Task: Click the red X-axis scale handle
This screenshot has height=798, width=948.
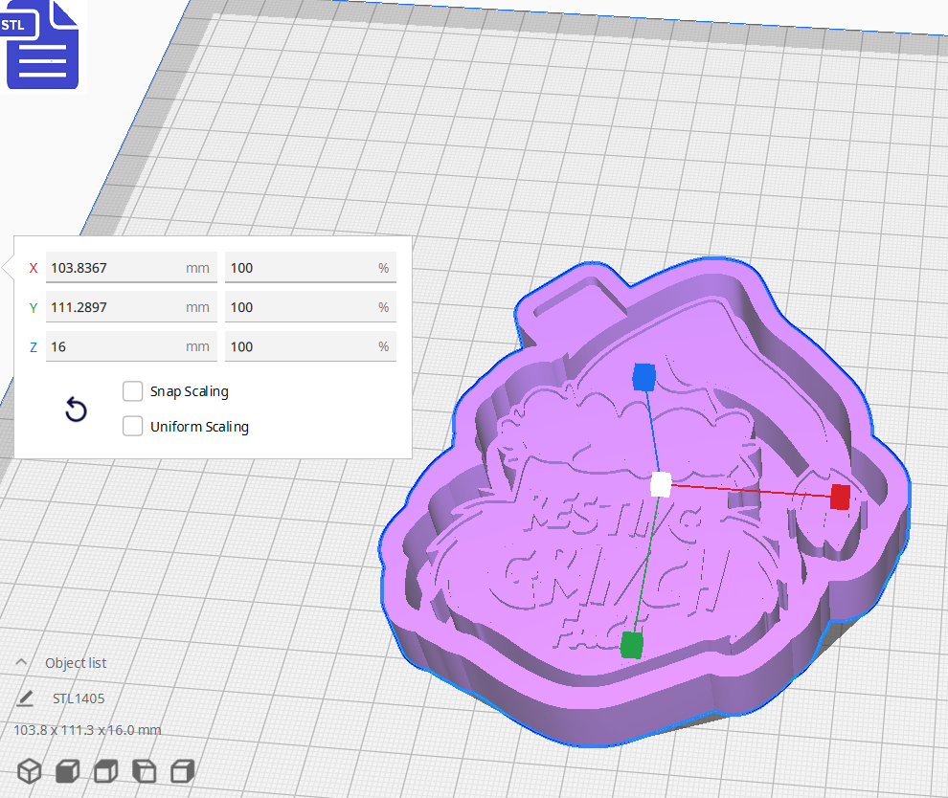Action: [x=840, y=497]
